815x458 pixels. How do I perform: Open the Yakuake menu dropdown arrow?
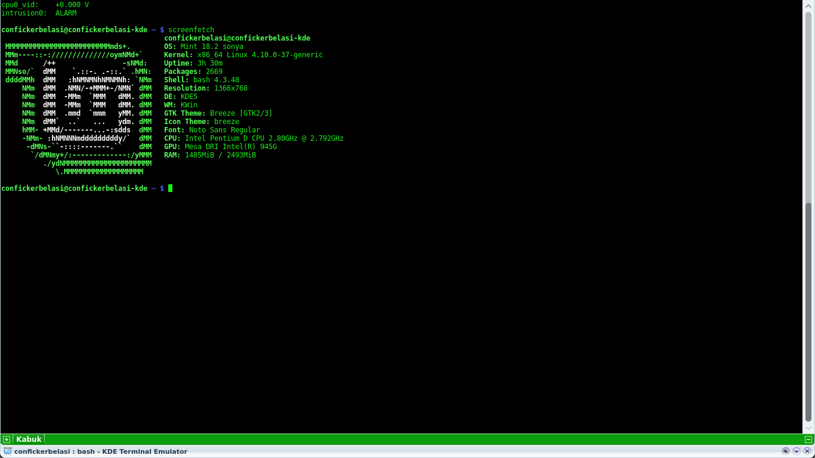(797, 451)
